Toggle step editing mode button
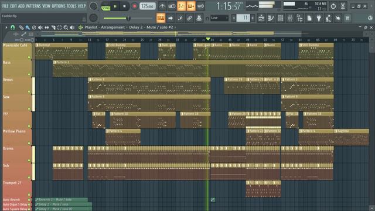 pos(180,18)
